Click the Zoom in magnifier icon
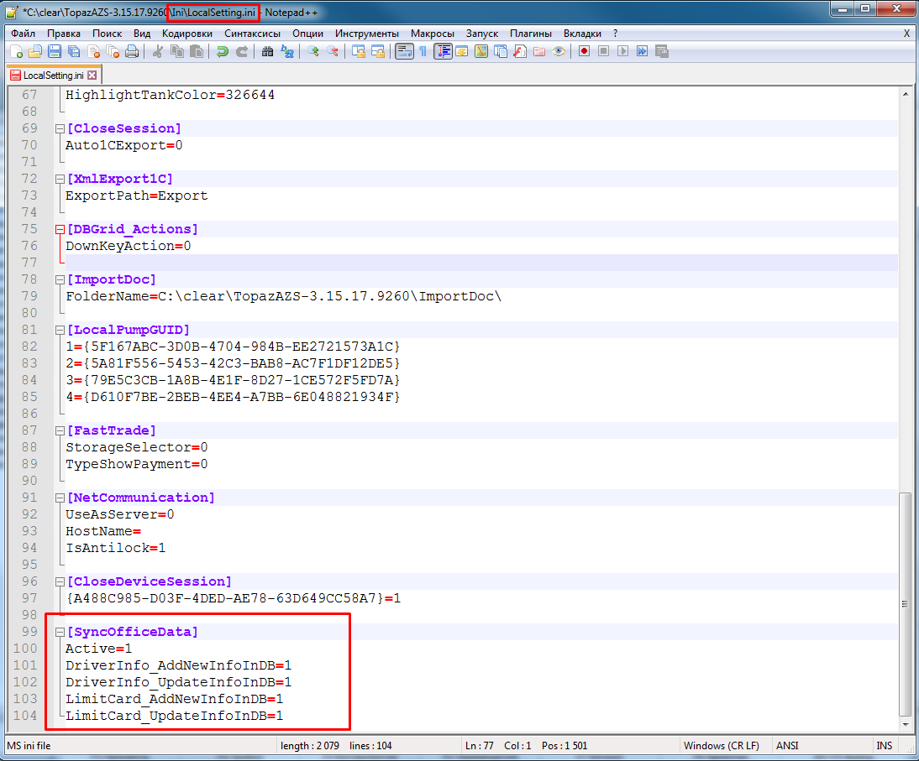Viewport: 919px width, 761px height. pyautogui.click(x=313, y=52)
